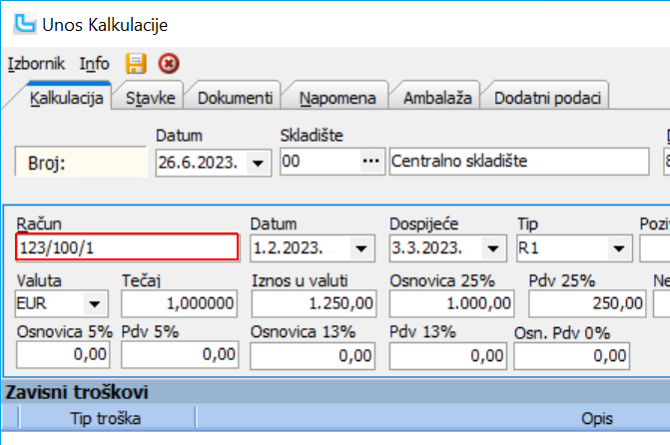Select the Ambalaža tab
670x445 pixels.
point(436,98)
